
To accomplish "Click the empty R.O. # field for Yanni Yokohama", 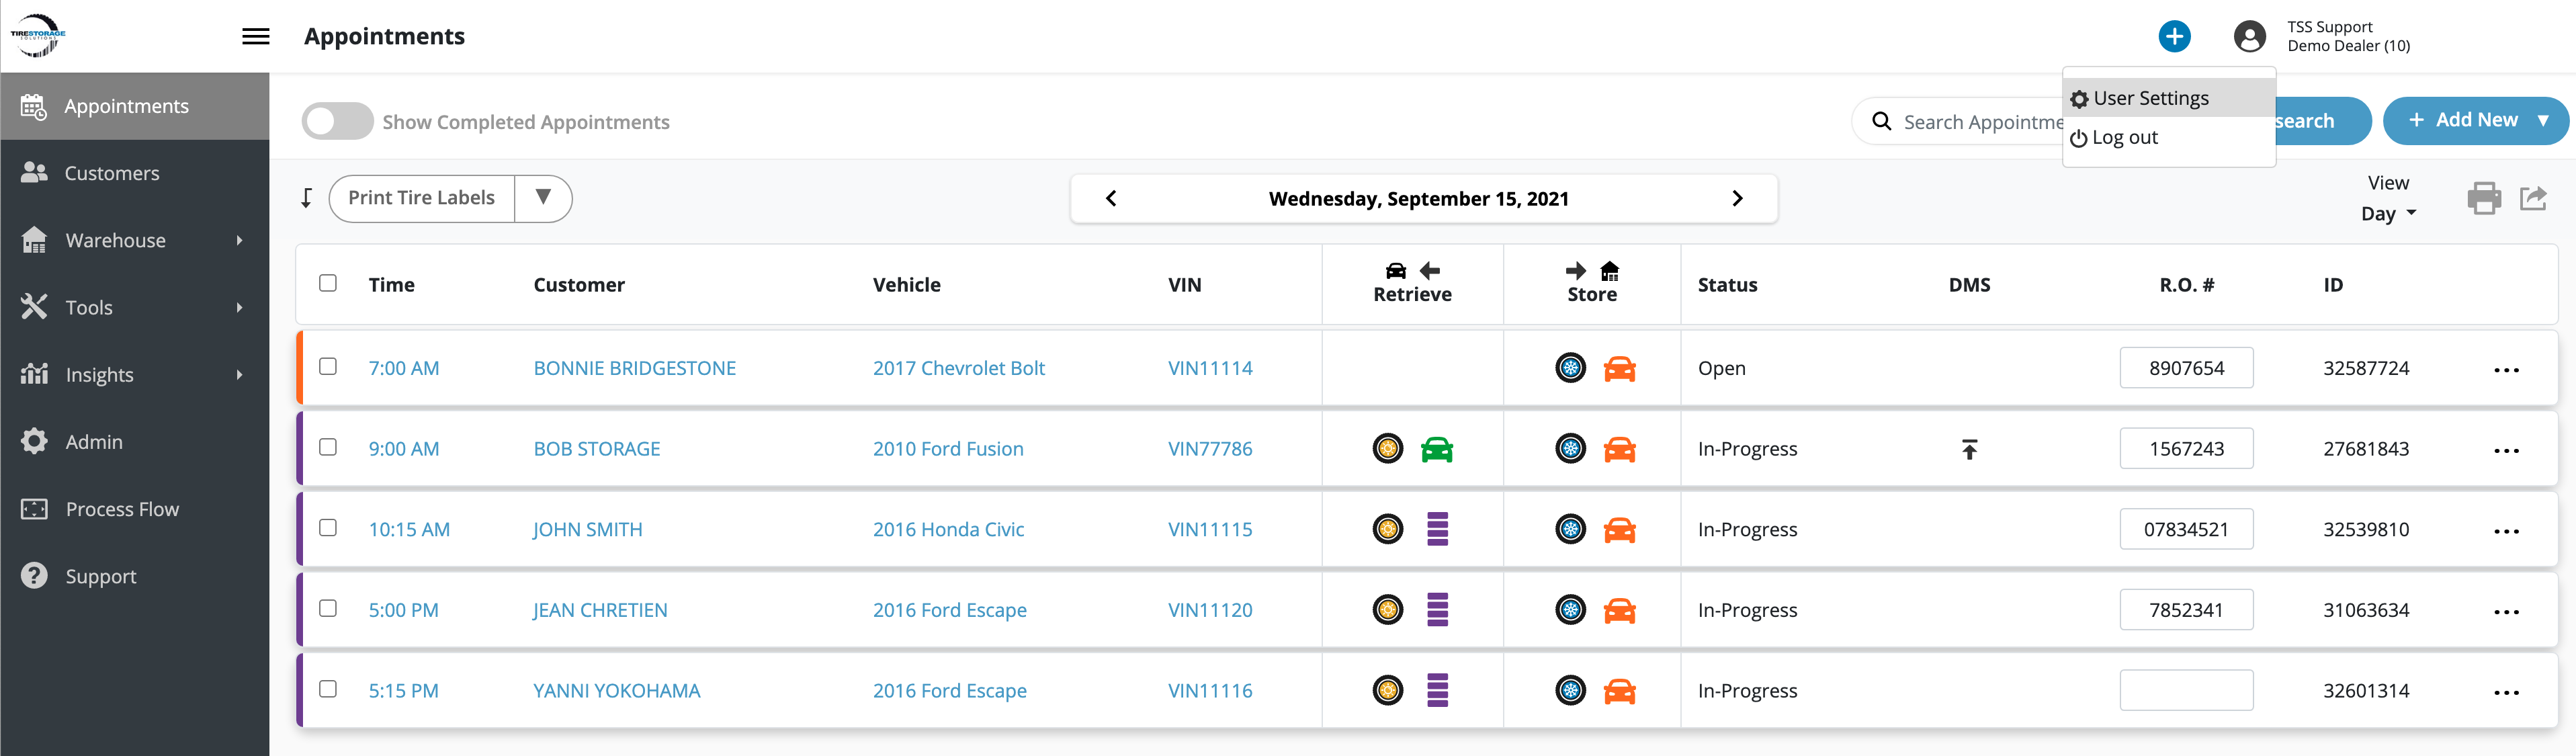I will pos(2186,690).
